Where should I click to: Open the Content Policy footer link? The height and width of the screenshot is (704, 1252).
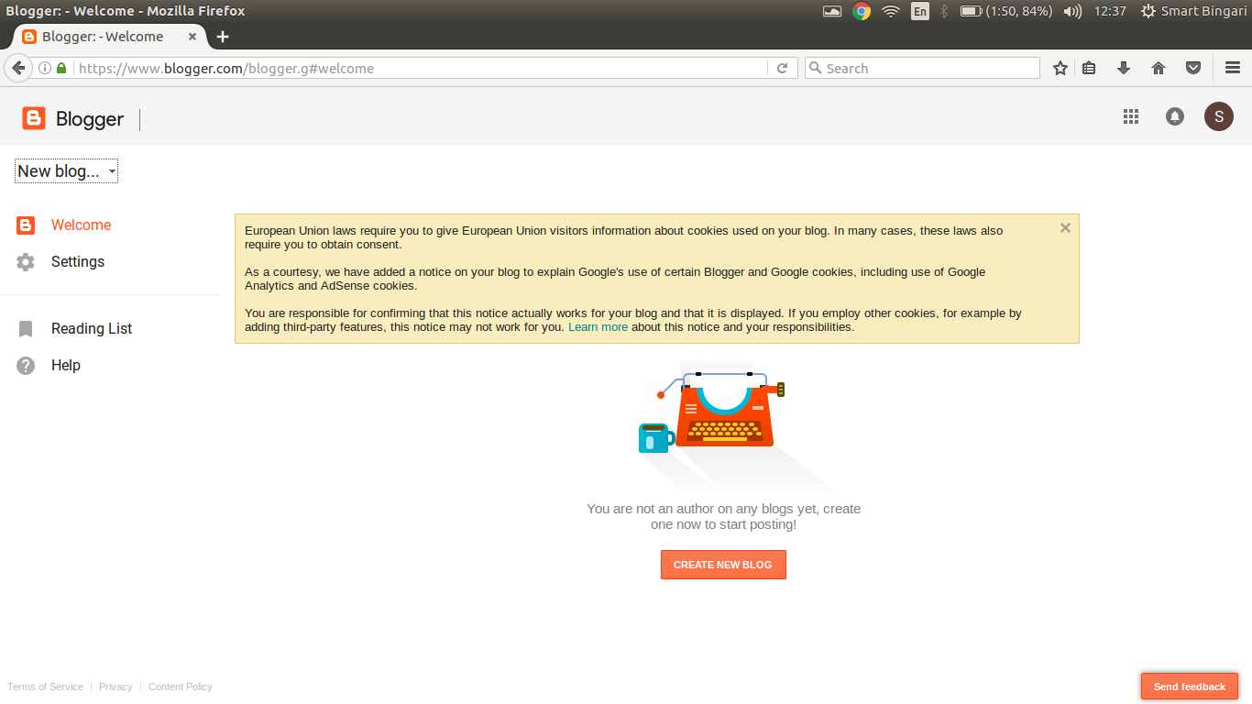[x=180, y=687]
